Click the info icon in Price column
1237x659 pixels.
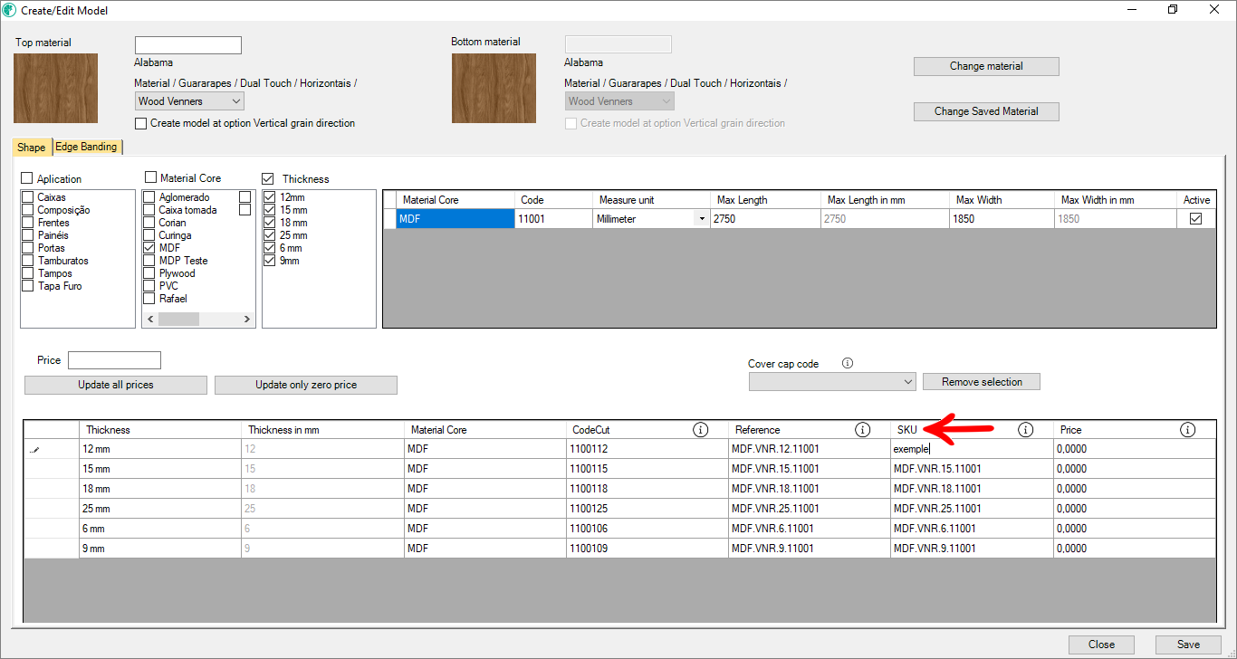1187,430
